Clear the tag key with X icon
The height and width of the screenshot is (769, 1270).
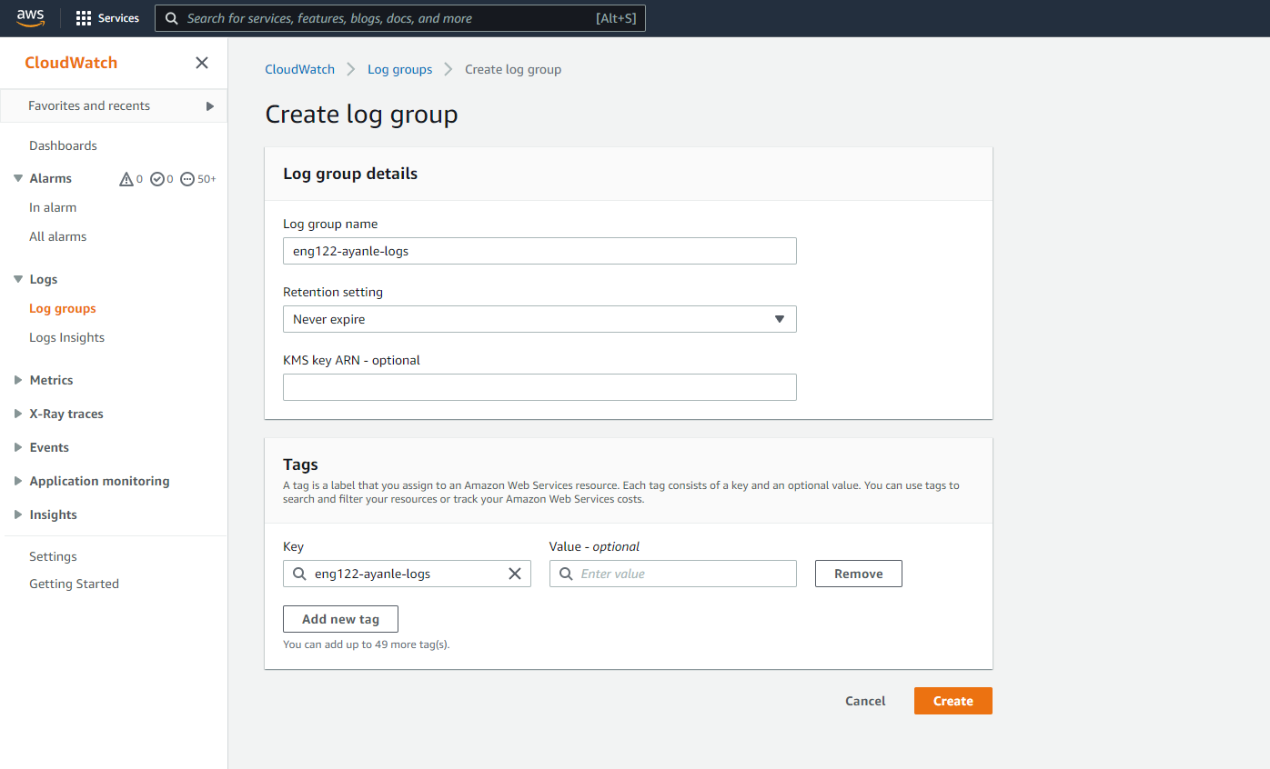pyautogui.click(x=515, y=574)
